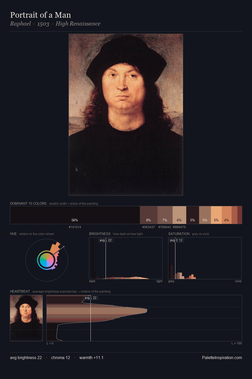The width and height of the screenshot is (252, 379).
Task: Click "where on the color wheel" caption
Action: [x=37, y=234]
